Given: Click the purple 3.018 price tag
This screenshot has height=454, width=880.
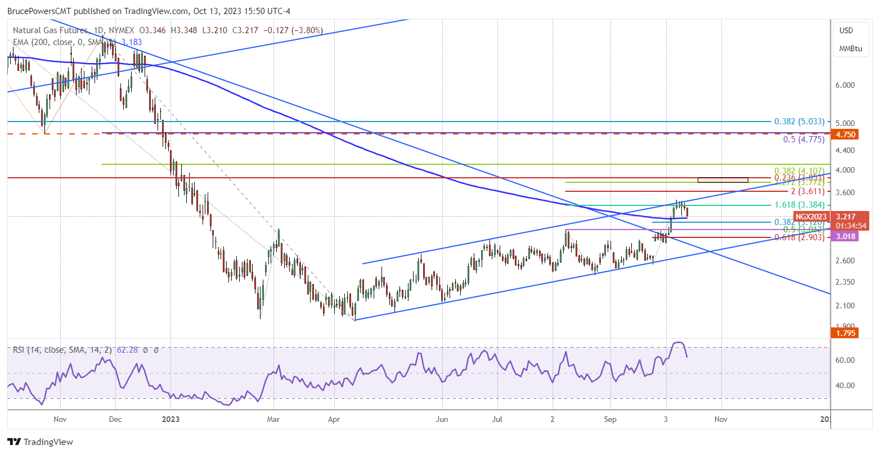Looking at the screenshot, I should [846, 237].
